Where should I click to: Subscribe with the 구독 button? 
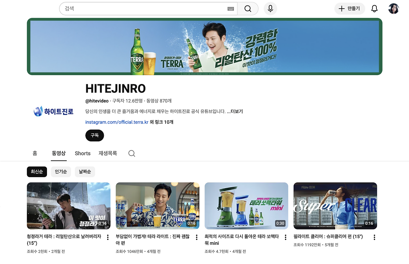(95, 135)
